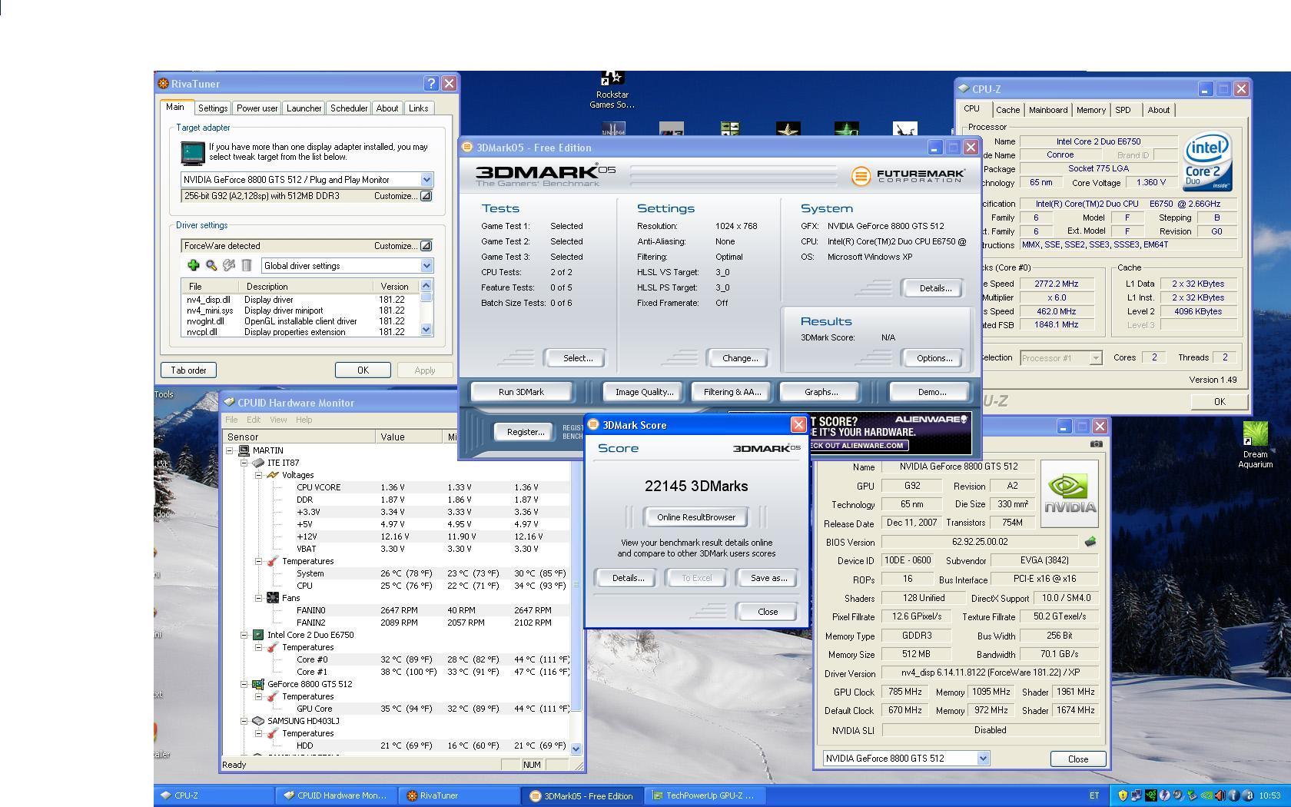Collapse the Intel Core 2 Duo E6750 node
Image resolution: width=1291 pixels, height=807 pixels.
[x=244, y=635]
